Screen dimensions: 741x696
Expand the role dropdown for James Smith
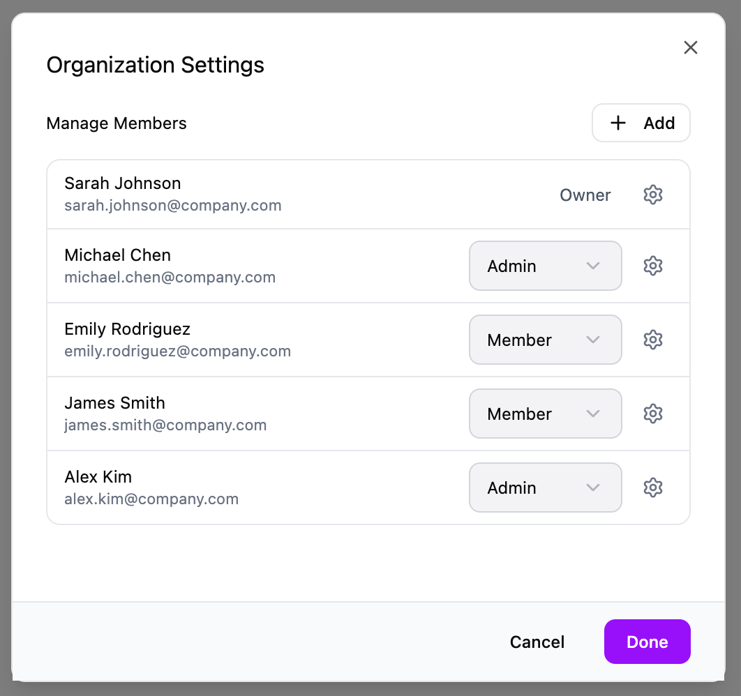(x=545, y=414)
